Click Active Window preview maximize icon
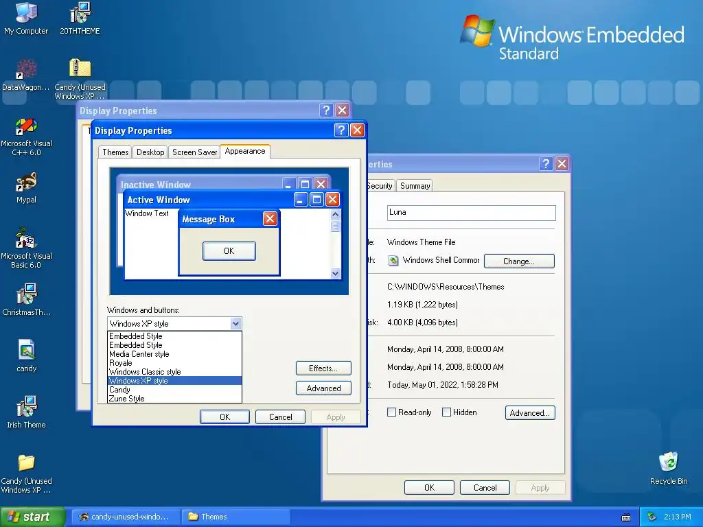Image resolution: width=703 pixels, height=527 pixels. [316, 200]
